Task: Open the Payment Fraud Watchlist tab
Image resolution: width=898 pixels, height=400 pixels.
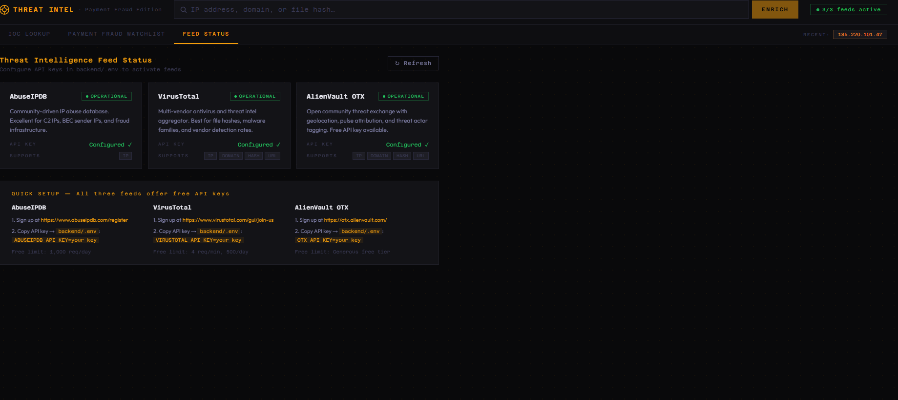Action: pos(116,34)
